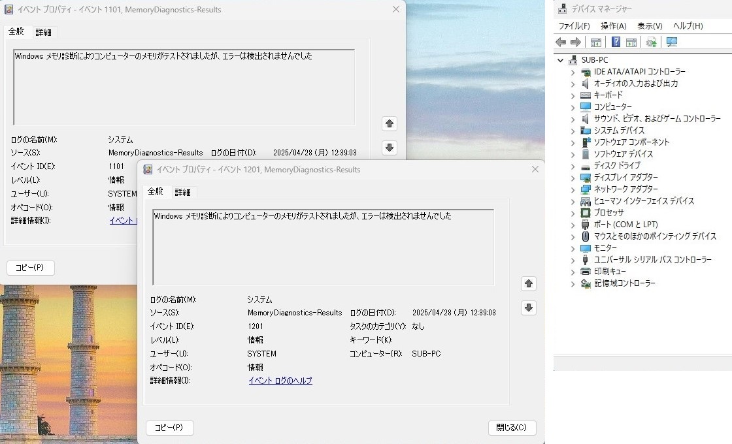This screenshot has width=732, height=444.
Task: Open the 操作(A) menu
Action: (614, 26)
